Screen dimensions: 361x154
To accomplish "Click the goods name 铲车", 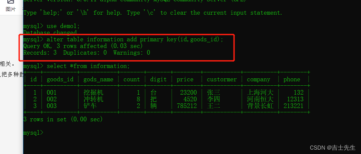I will [x=90, y=106].
